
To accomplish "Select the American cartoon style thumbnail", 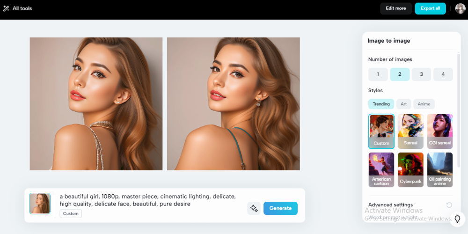I will pos(381,170).
